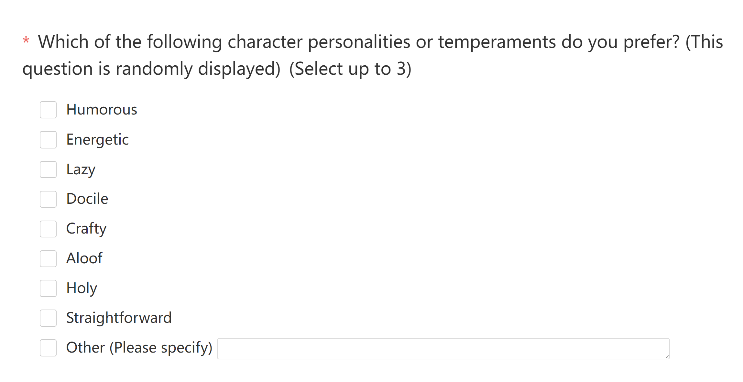743x382 pixels.
Task: Click the Aloof label text
Action: 84,258
